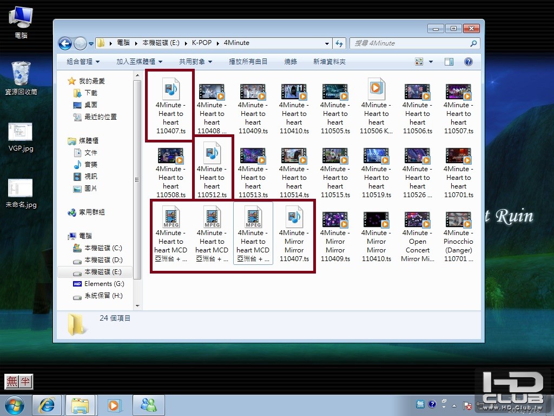The height and width of the screenshot is (416, 554).
Task: Select 系統保留 (H:) drive
Action: pos(97,296)
